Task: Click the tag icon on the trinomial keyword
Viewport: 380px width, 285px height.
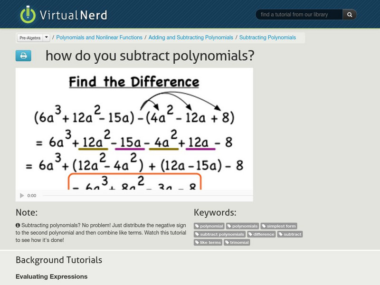Action: [227, 242]
